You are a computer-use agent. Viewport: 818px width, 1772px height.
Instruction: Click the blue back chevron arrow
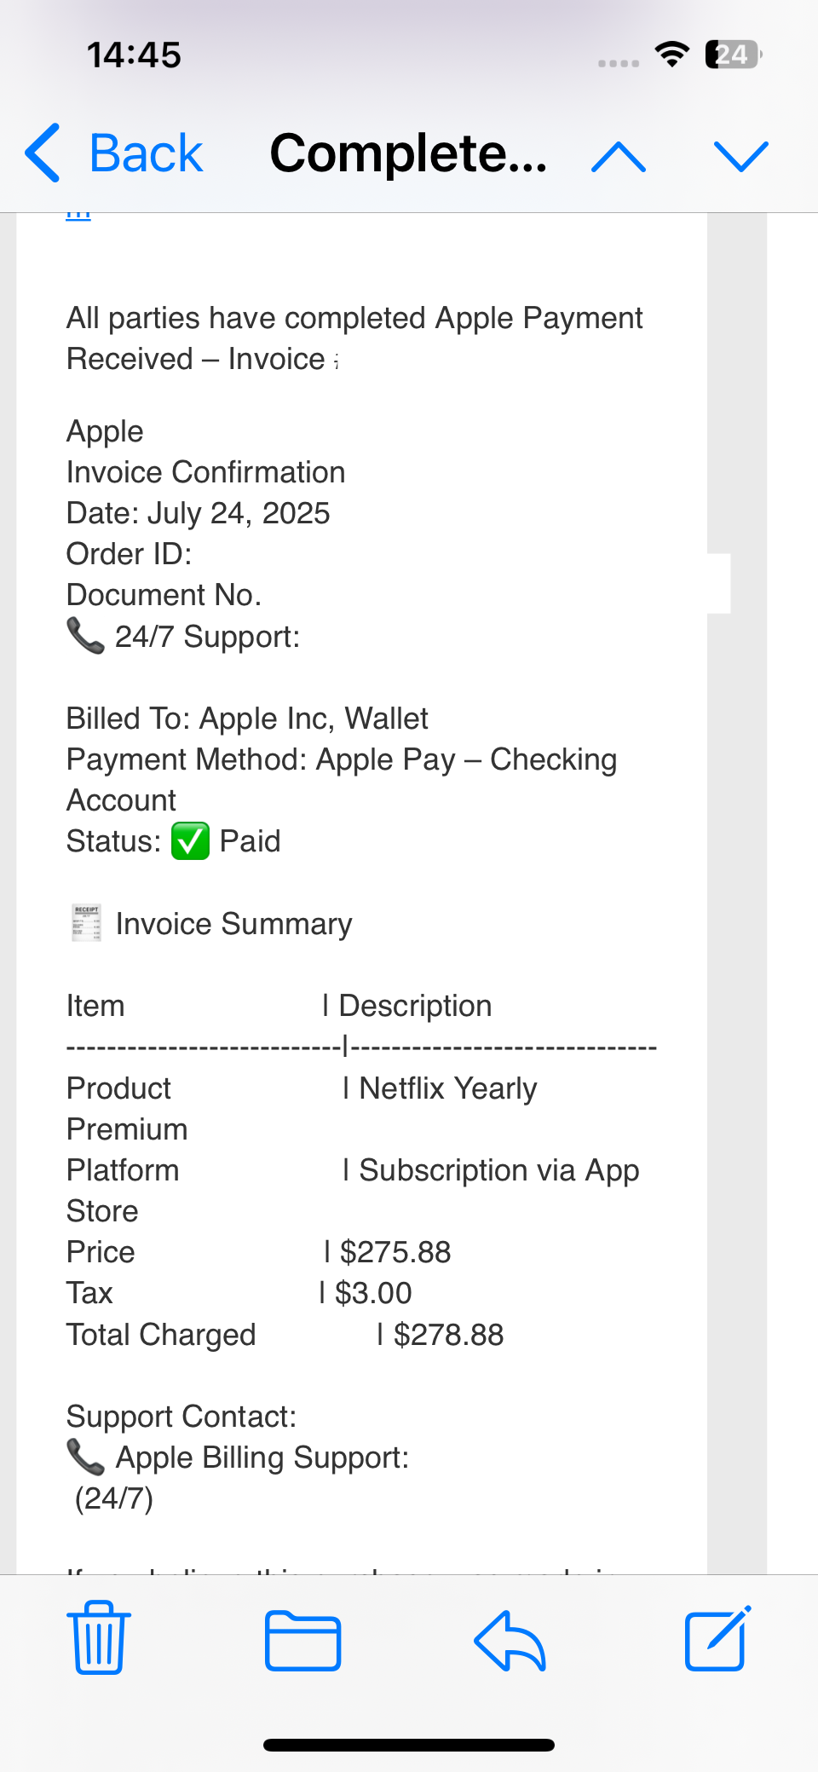click(43, 153)
